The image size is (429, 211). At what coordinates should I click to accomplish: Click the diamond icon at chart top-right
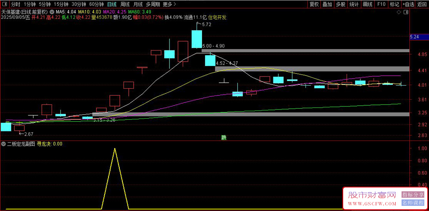point(399,12)
